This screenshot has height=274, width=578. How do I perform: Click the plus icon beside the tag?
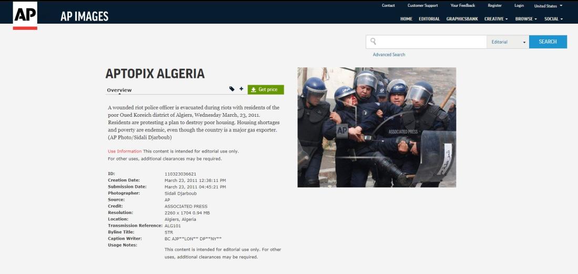click(242, 89)
